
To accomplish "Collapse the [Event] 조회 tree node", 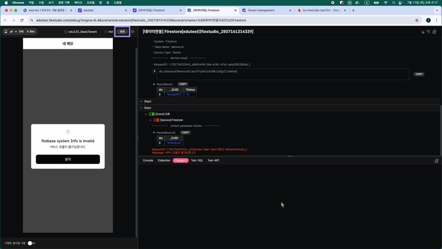I will tap(146, 114).
